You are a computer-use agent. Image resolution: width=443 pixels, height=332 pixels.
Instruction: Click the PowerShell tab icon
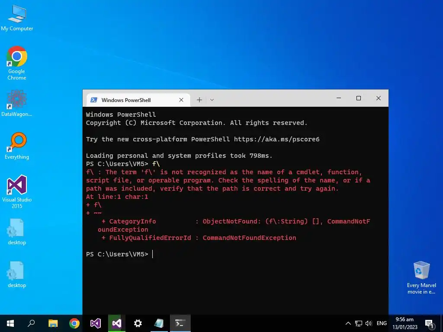pos(94,100)
